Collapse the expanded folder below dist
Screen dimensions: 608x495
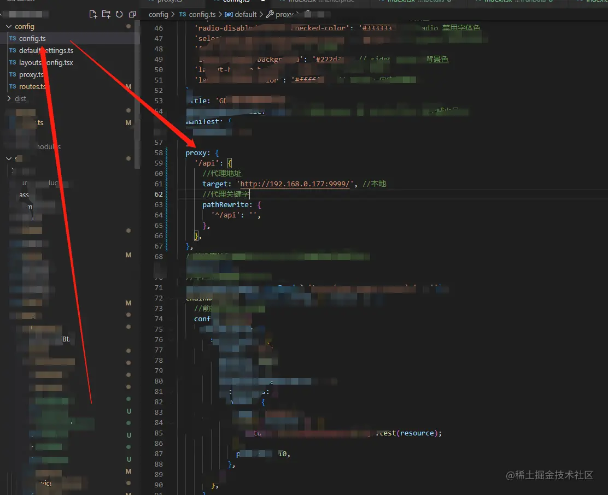[9, 158]
